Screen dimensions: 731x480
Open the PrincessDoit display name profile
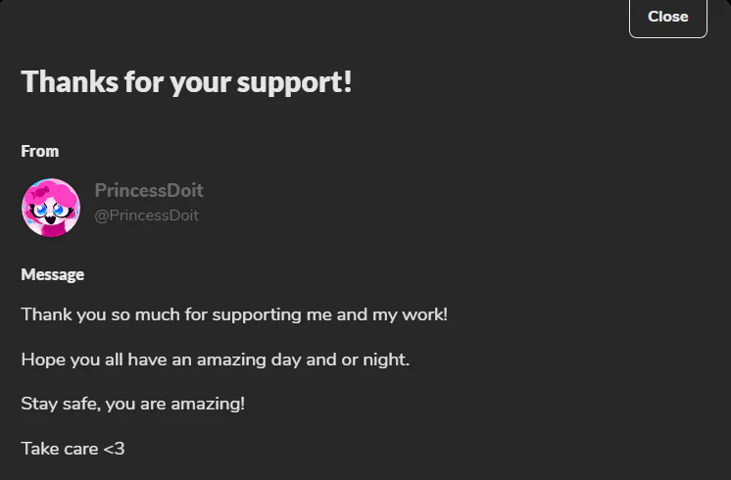[149, 190]
